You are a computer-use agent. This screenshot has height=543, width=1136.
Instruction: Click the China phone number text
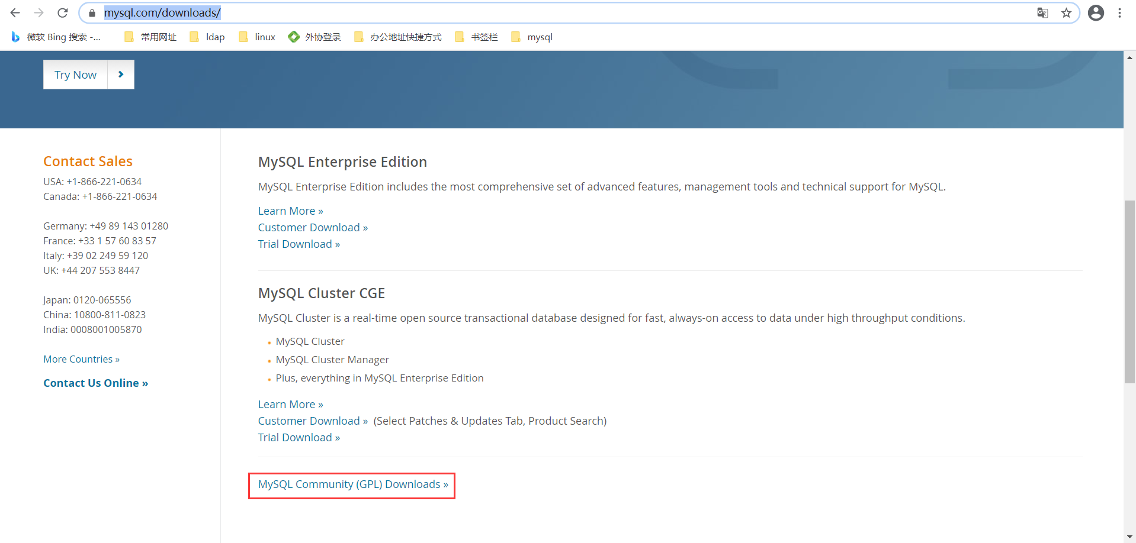(x=94, y=315)
